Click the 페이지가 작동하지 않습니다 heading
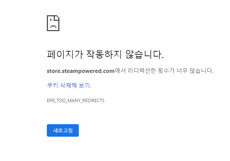This screenshot has width=230, height=161. click(x=105, y=54)
